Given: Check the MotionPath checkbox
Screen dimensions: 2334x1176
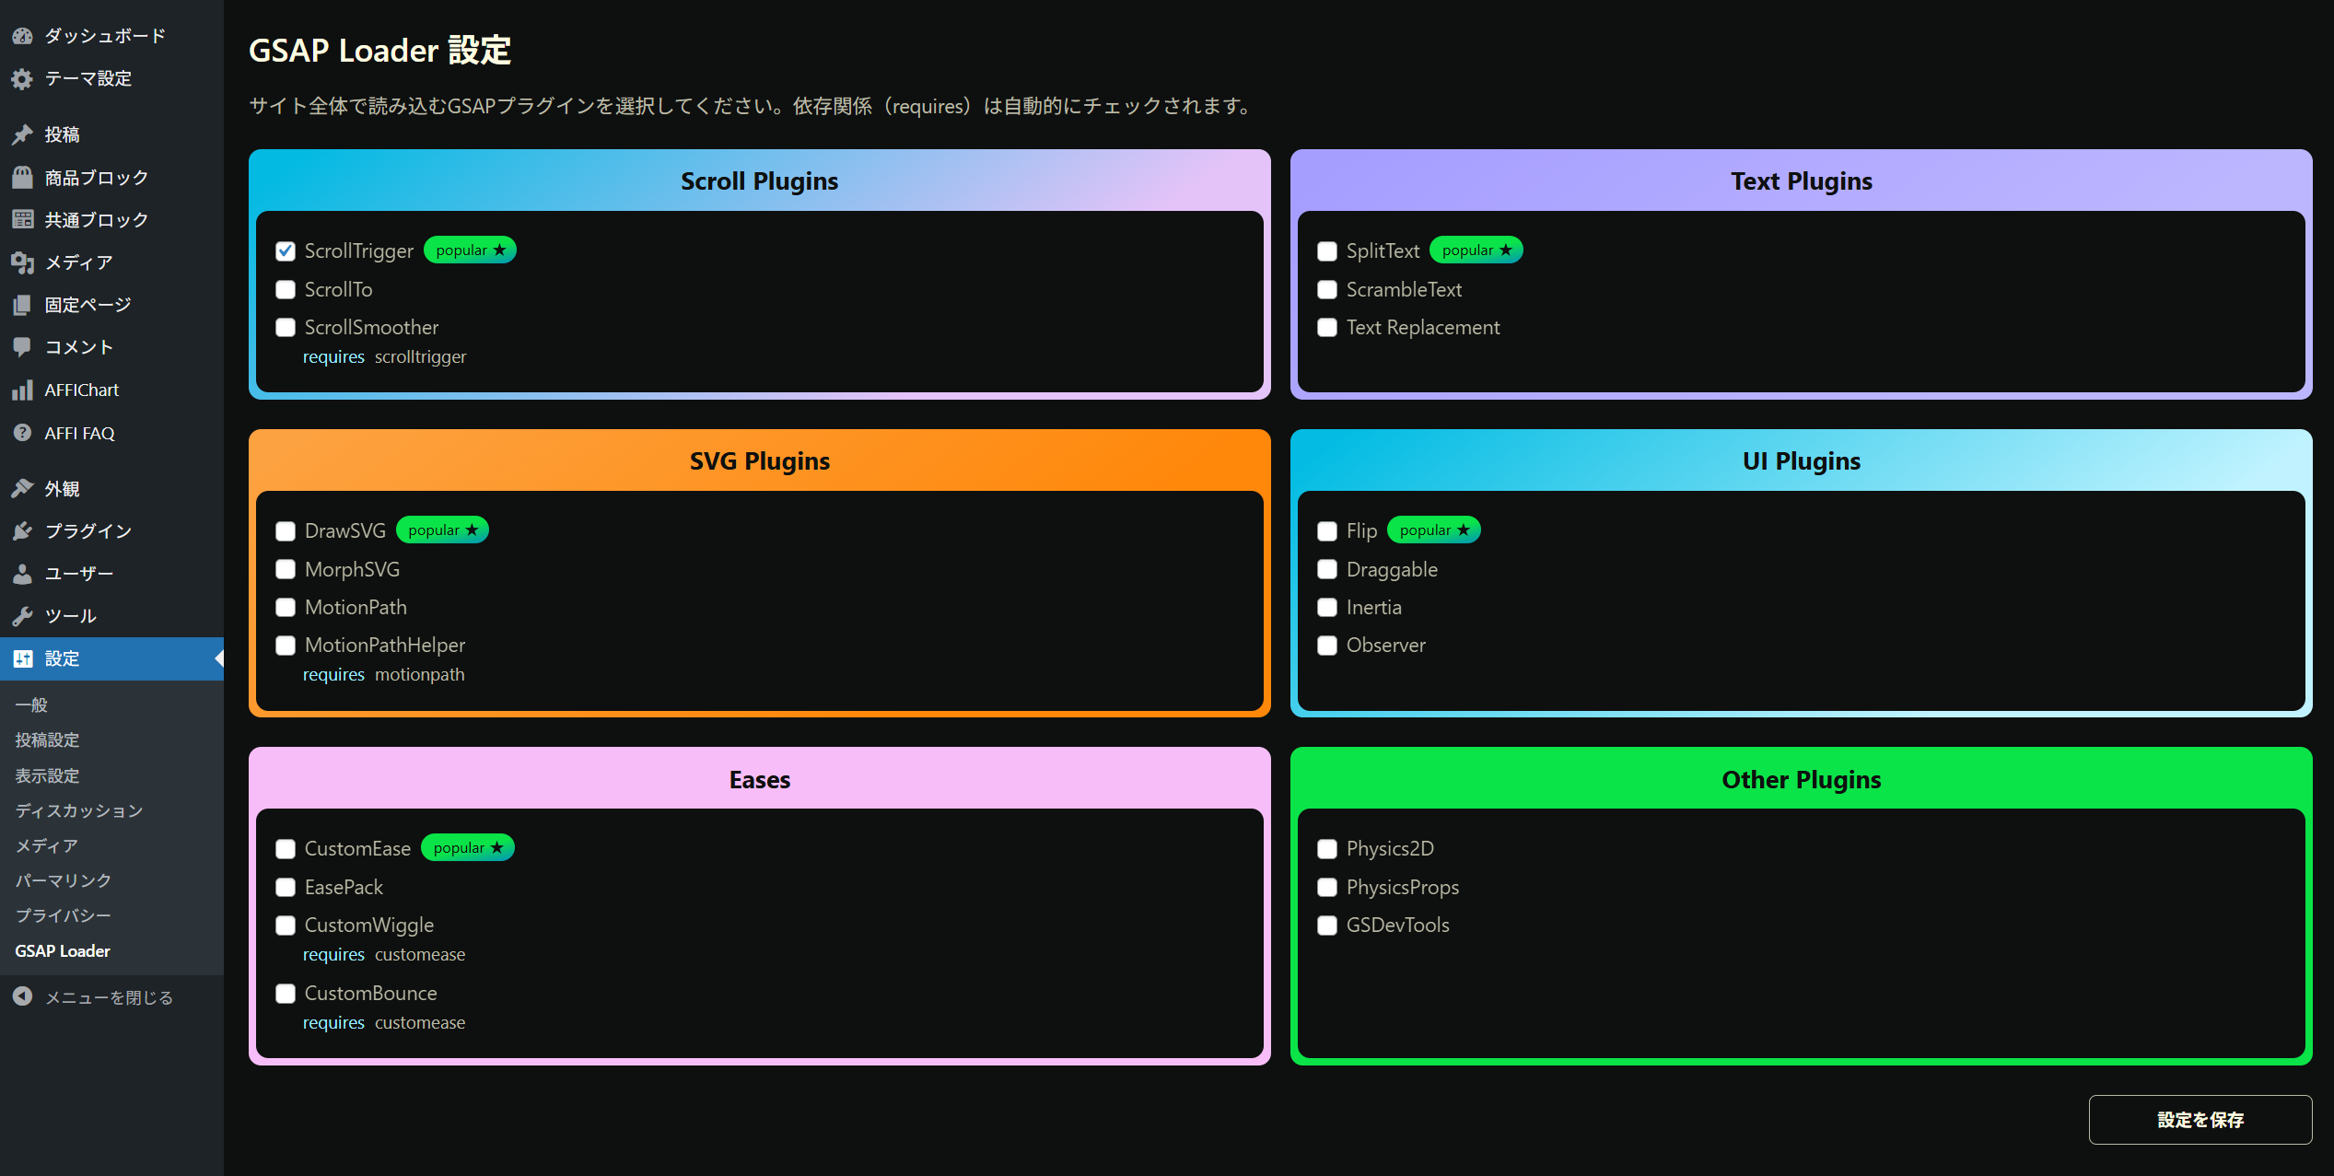Looking at the screenshot, I should click(x=286, y=608).
